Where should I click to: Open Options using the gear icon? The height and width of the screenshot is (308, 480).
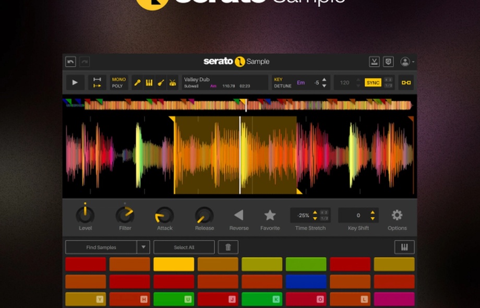click(x=397, y=214)
